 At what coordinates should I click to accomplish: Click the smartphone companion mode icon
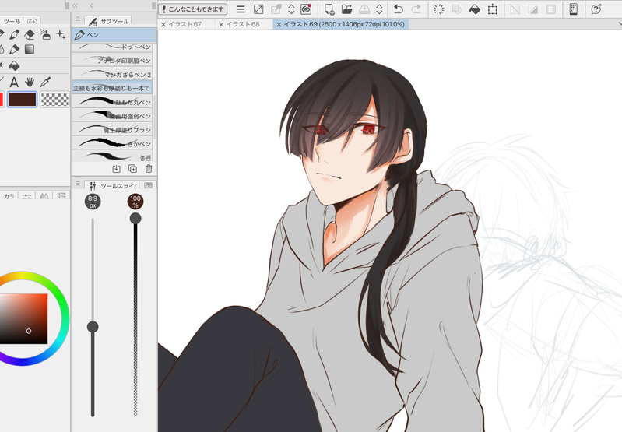click(x=573, y=9)
